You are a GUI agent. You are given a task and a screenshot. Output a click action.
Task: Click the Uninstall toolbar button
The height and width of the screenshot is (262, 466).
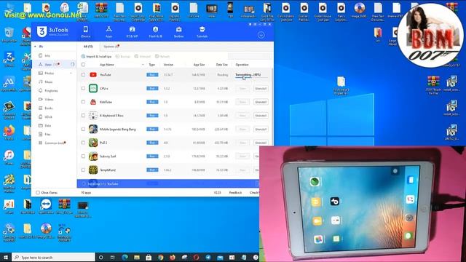point(143,56)
